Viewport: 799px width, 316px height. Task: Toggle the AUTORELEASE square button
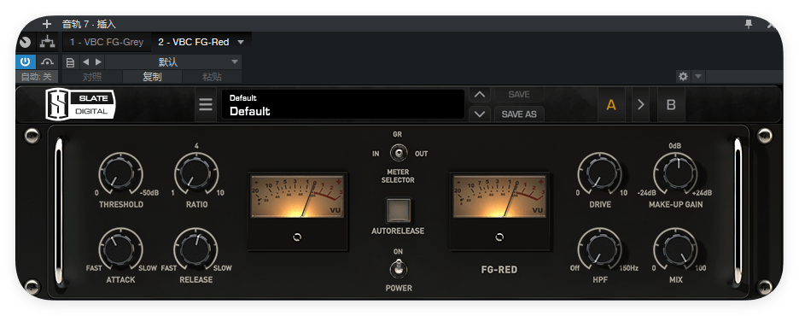399,210
